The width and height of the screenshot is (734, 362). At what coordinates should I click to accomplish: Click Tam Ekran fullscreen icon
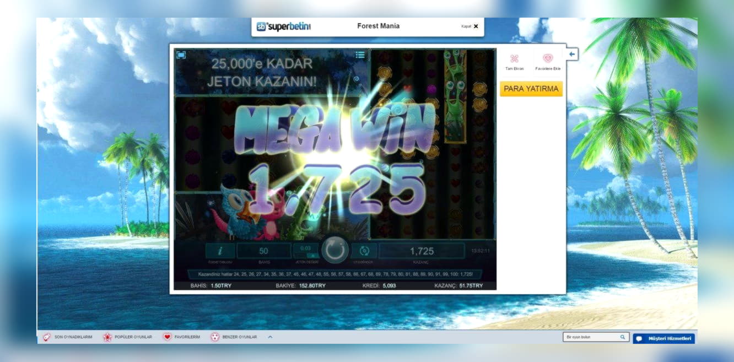coord(515,59)
